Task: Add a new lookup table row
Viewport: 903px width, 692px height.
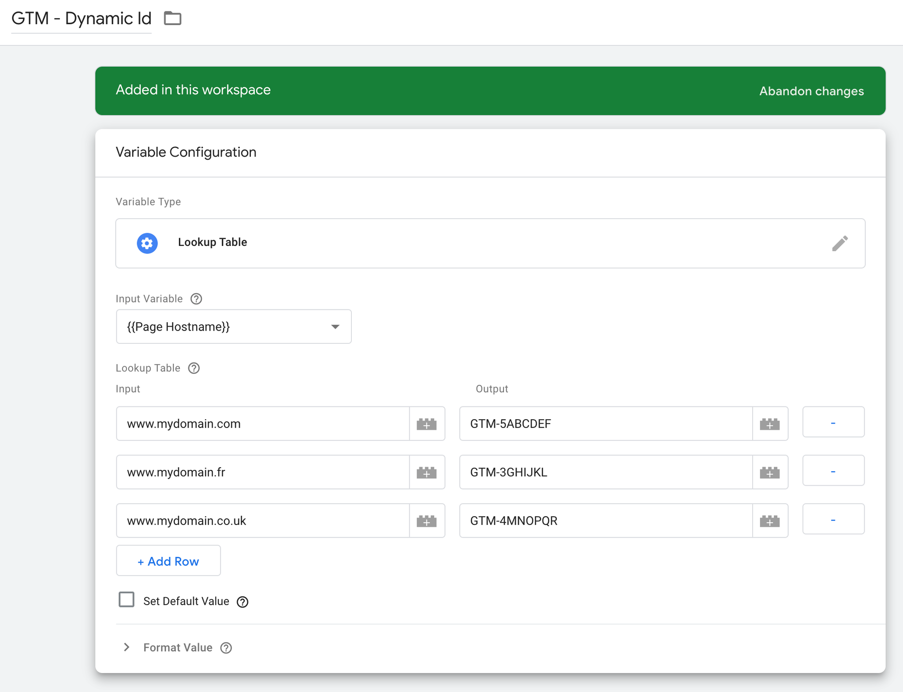Action: [168, 561]
